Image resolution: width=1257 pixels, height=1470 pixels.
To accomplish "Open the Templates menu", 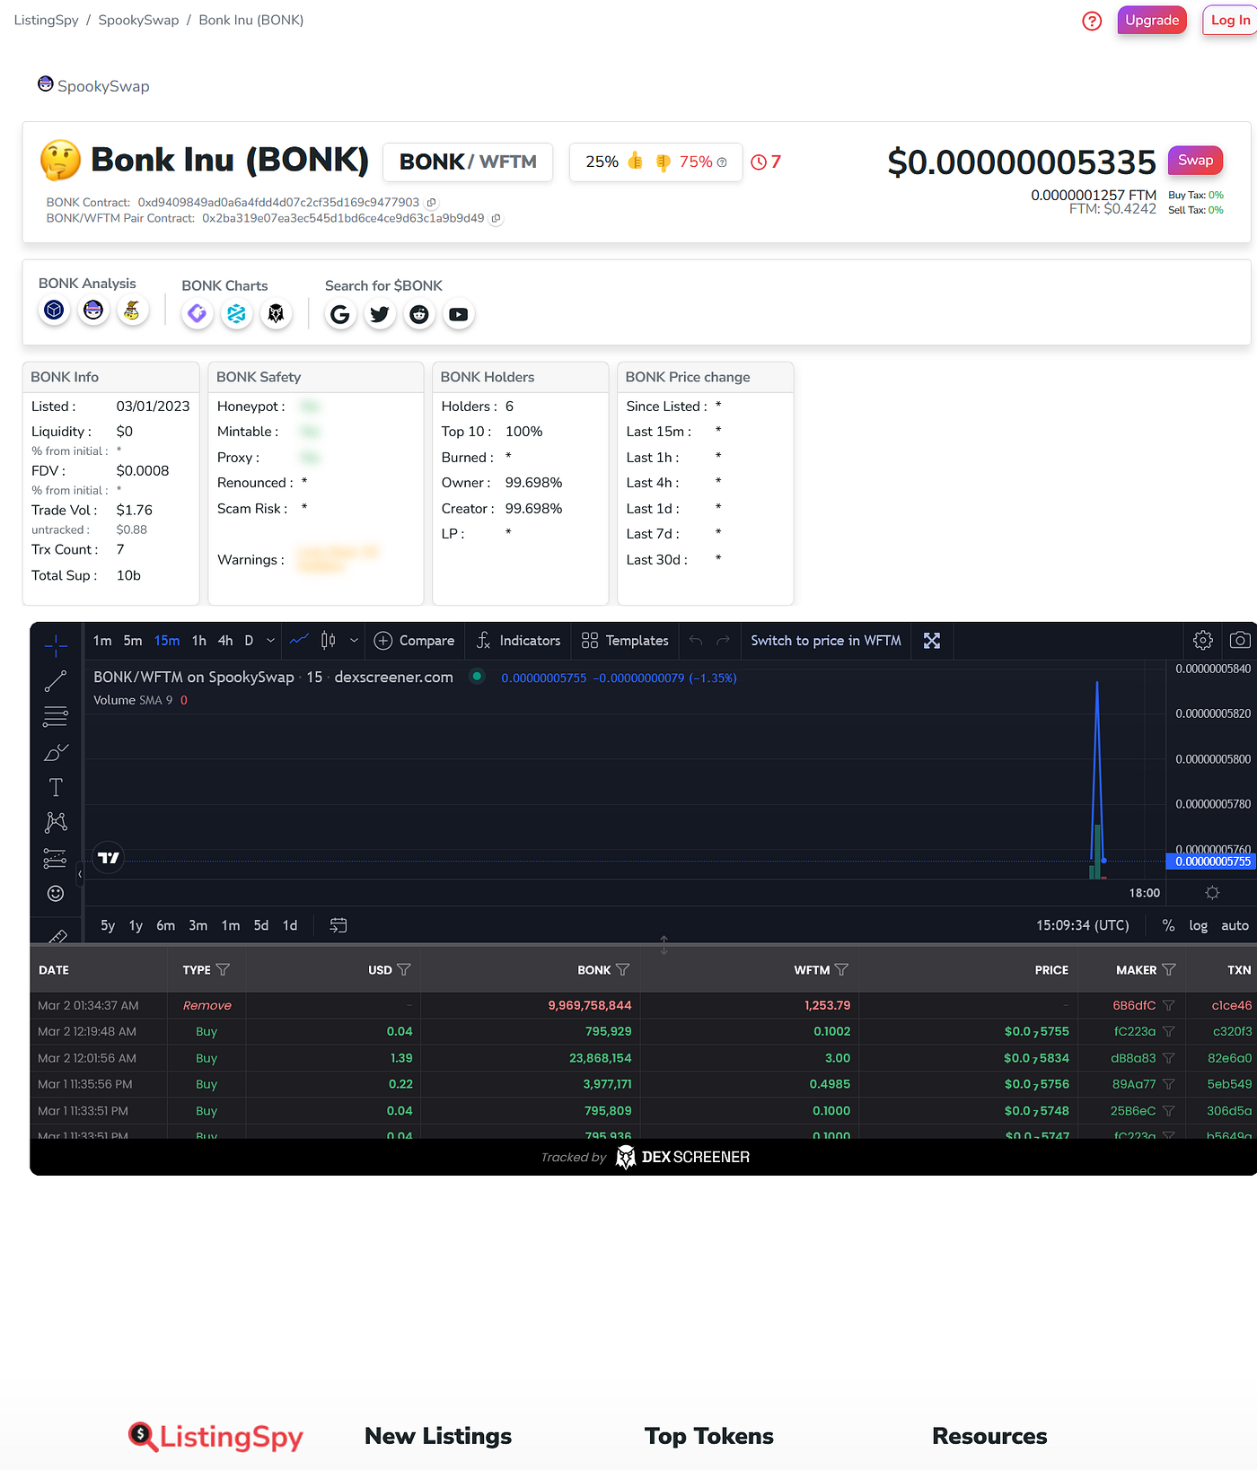I will coord(625,641).
